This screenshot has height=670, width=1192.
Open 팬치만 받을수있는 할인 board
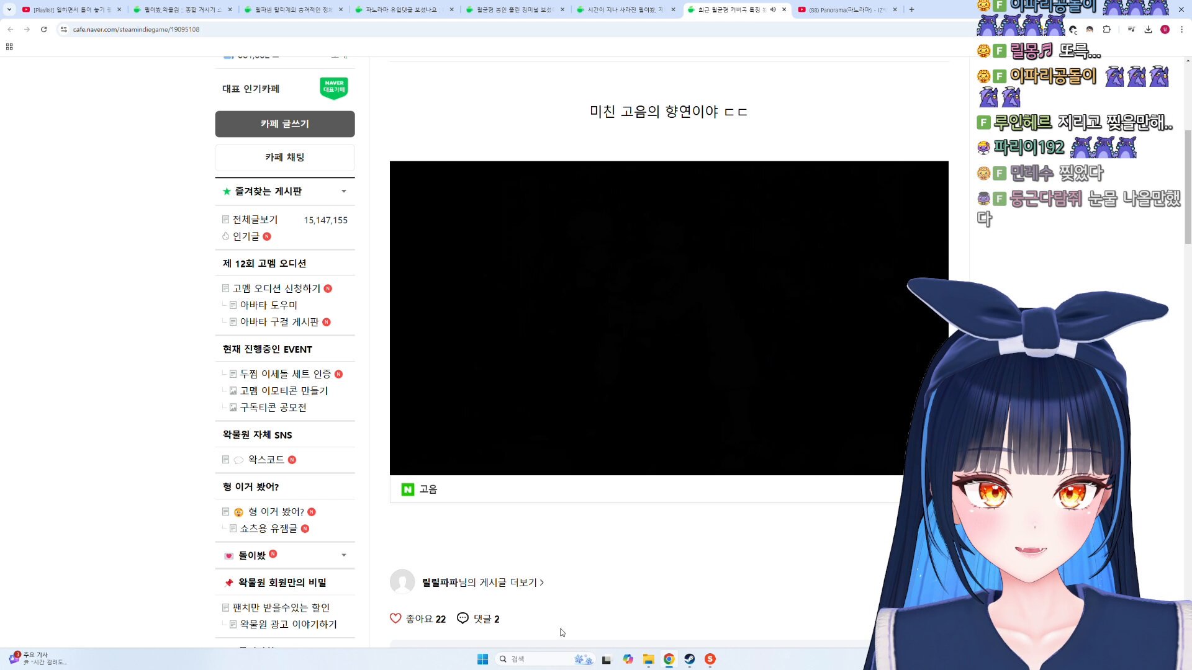[281, 607]
